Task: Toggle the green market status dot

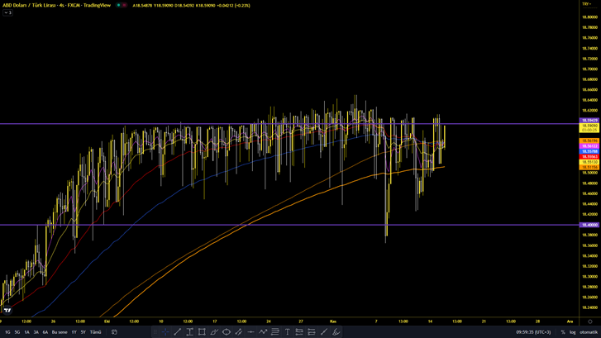Action: tap(118, 5)
